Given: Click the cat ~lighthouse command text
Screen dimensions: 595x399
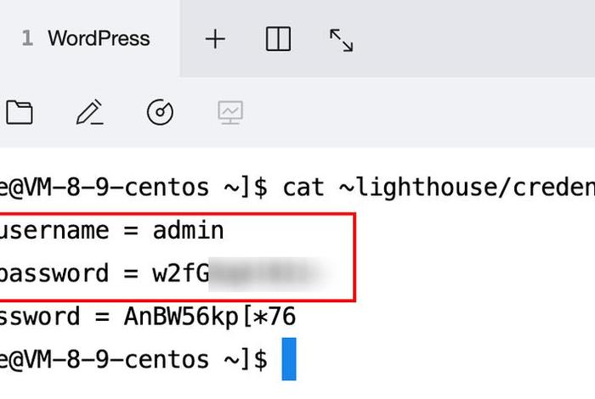Looking at the screenshot, I should pyautogui.click(x=439, y=187).
